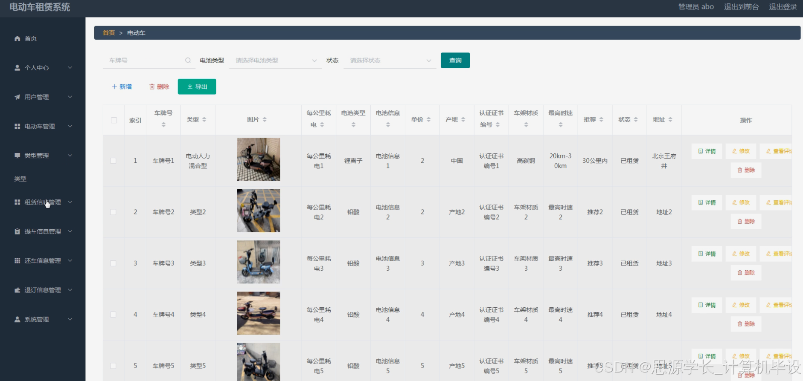Click 修改 for the 车牌号2 row
Screen dimensions: 803x381
(741, 202)
